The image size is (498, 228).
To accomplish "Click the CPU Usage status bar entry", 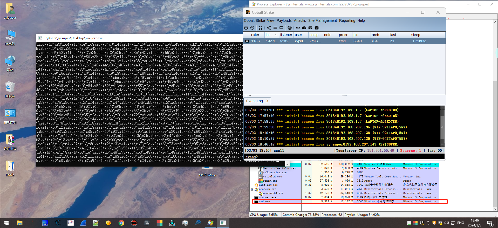I will 264,215.
